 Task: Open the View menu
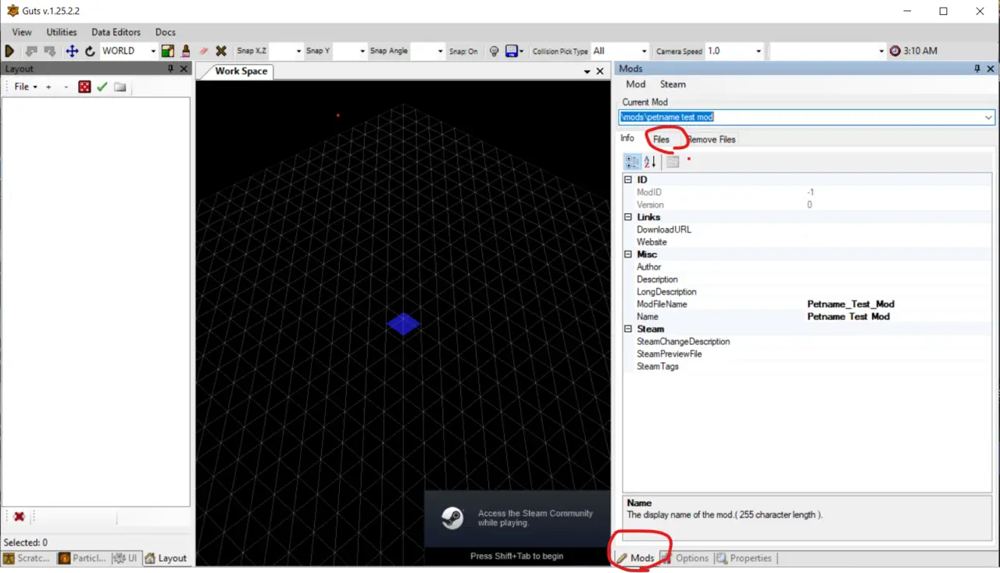point(22,32)
